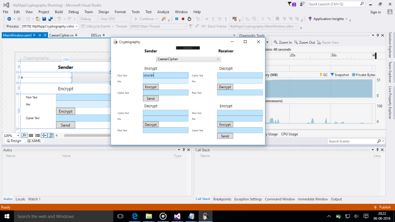Pin the Autos panel
This screenshot has width=395, height=222.
coord(184,150)
